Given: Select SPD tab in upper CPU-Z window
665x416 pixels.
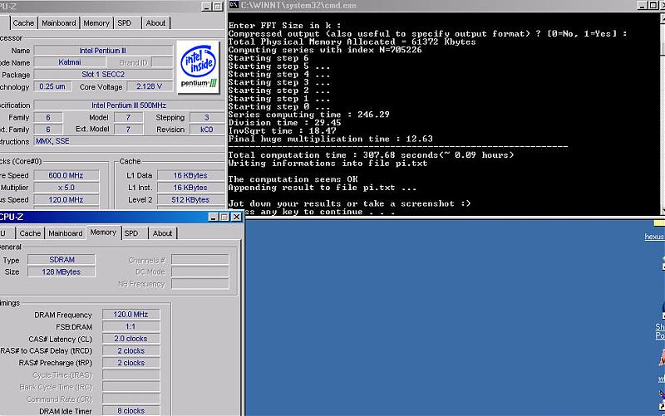Looking at the screenshot, I should click(x=125, y=23).
